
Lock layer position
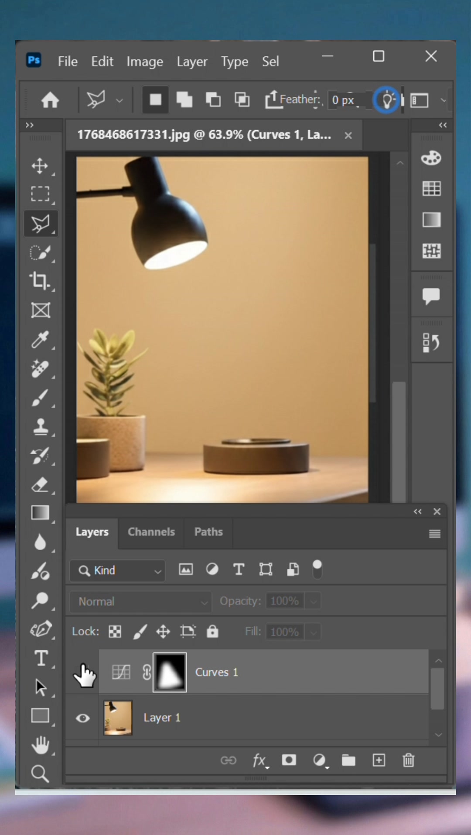pos(163,631)
